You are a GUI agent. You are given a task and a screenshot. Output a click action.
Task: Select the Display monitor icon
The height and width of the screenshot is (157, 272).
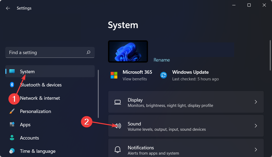(x=118, y=102)
